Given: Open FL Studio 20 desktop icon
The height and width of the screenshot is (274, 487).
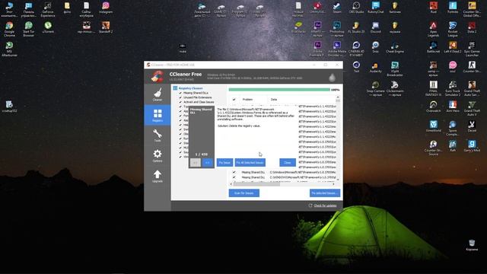Looking at the screenshot, I should (356, 27).
